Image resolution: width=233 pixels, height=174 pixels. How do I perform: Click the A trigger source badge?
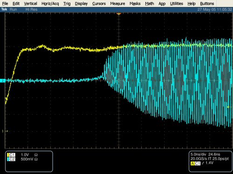tap(192, 163)
